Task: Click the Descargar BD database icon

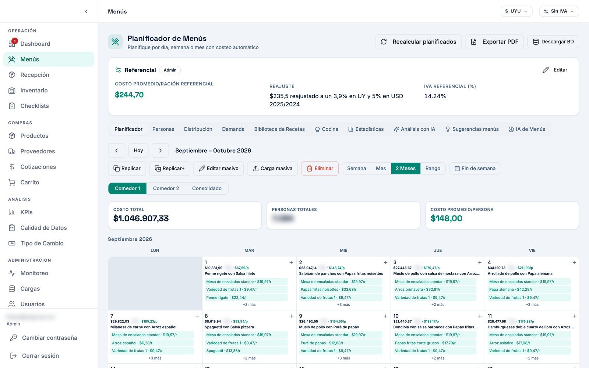Action: click(536, 42)
